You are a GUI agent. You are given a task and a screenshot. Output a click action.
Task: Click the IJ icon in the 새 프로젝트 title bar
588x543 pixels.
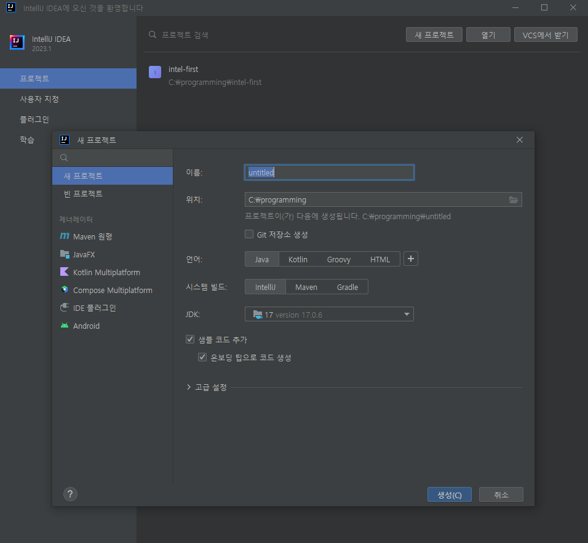[x=65, y=140]
